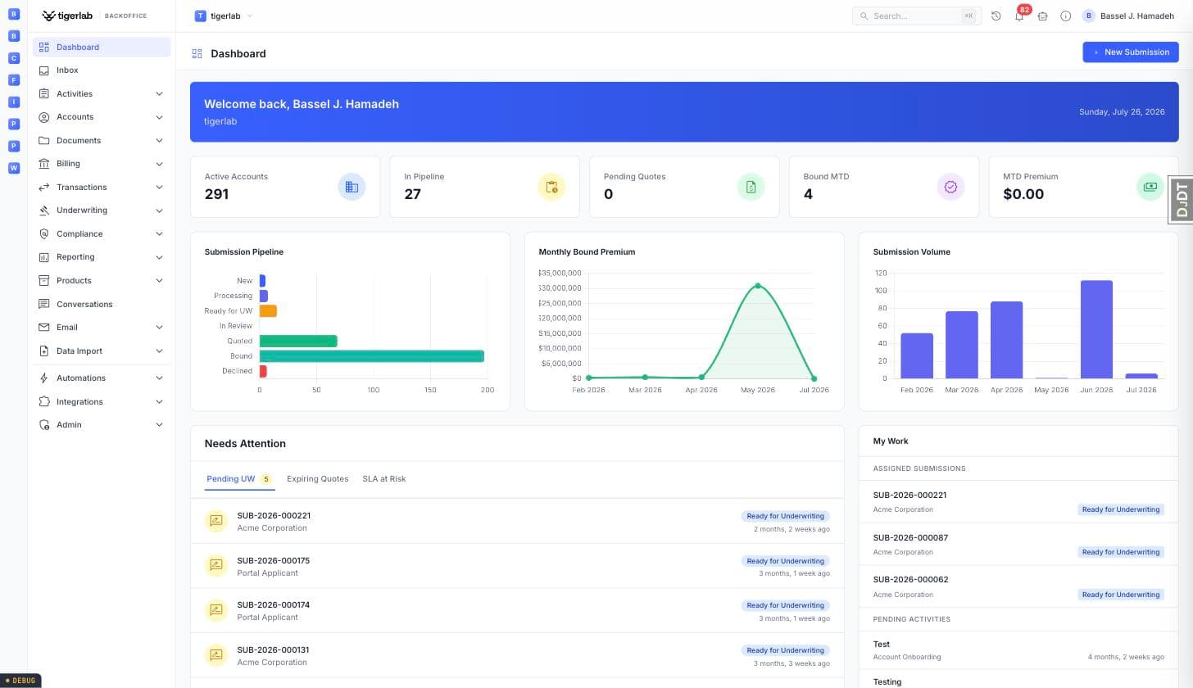Open the tigerlab workspace dropdown
1193x688 pixels.
coord(224,16)
